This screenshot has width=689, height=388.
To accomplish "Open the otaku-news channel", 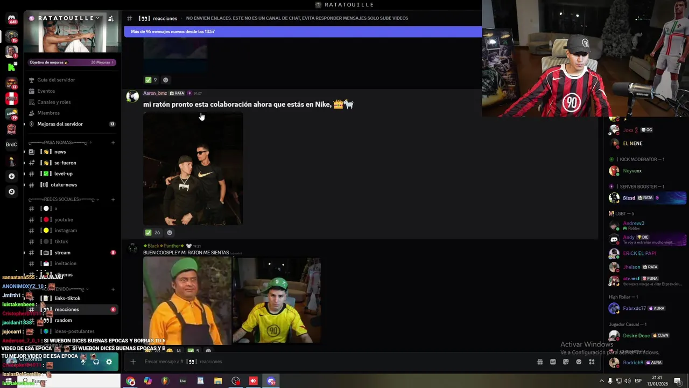I will coord(71,185).
